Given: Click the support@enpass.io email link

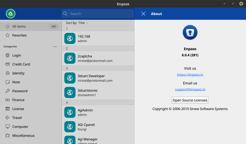Looking at the screenshot, I should (x=190, y=89).
